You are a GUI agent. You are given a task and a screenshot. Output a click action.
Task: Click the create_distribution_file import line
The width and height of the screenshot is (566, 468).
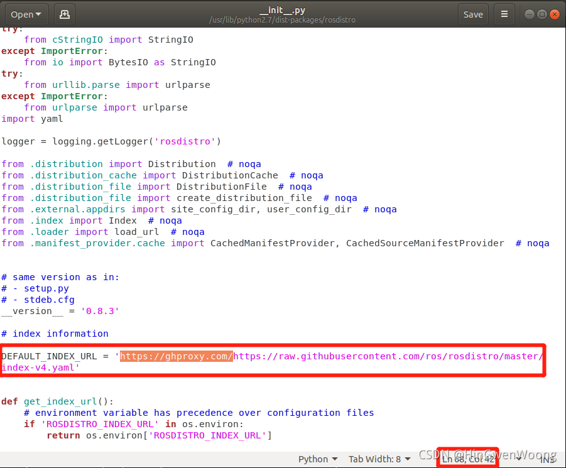[179, 198]
